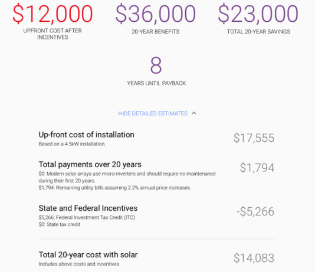The image size is (315, 272).
Task: Click the $14,083 total cost with solar
Action: coord(254,258)
